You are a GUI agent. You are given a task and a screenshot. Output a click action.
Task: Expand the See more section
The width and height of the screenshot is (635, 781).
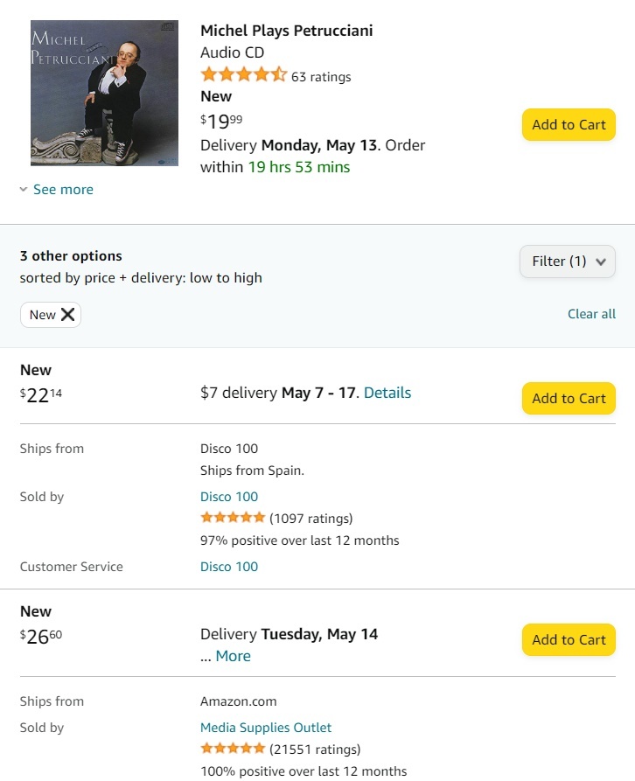pos(63,190)
